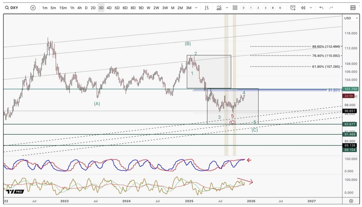362x207 pixels.
Task: Select the 8D interval
Action: pyautogui.click(x=133, y=8)
